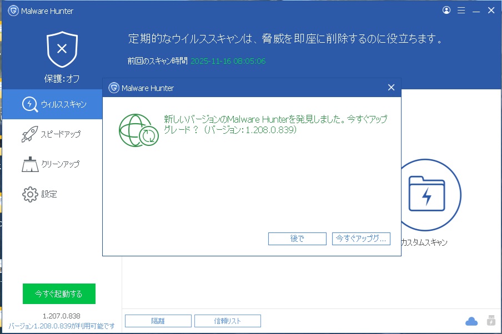Image resolution: width=502 pixels, height=334 pixels.
Task: Click the cloud icon at bottom right
Action: pos(471,321)
